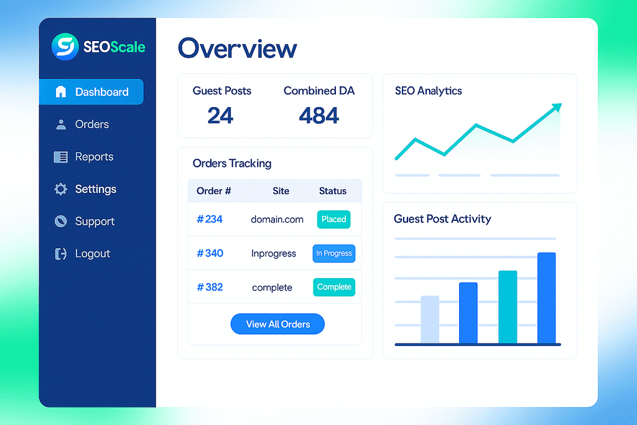The width and height of the screenshot is (637, 425).
Task: Go to Support in sidebar
Action: (x=95, y=222)
